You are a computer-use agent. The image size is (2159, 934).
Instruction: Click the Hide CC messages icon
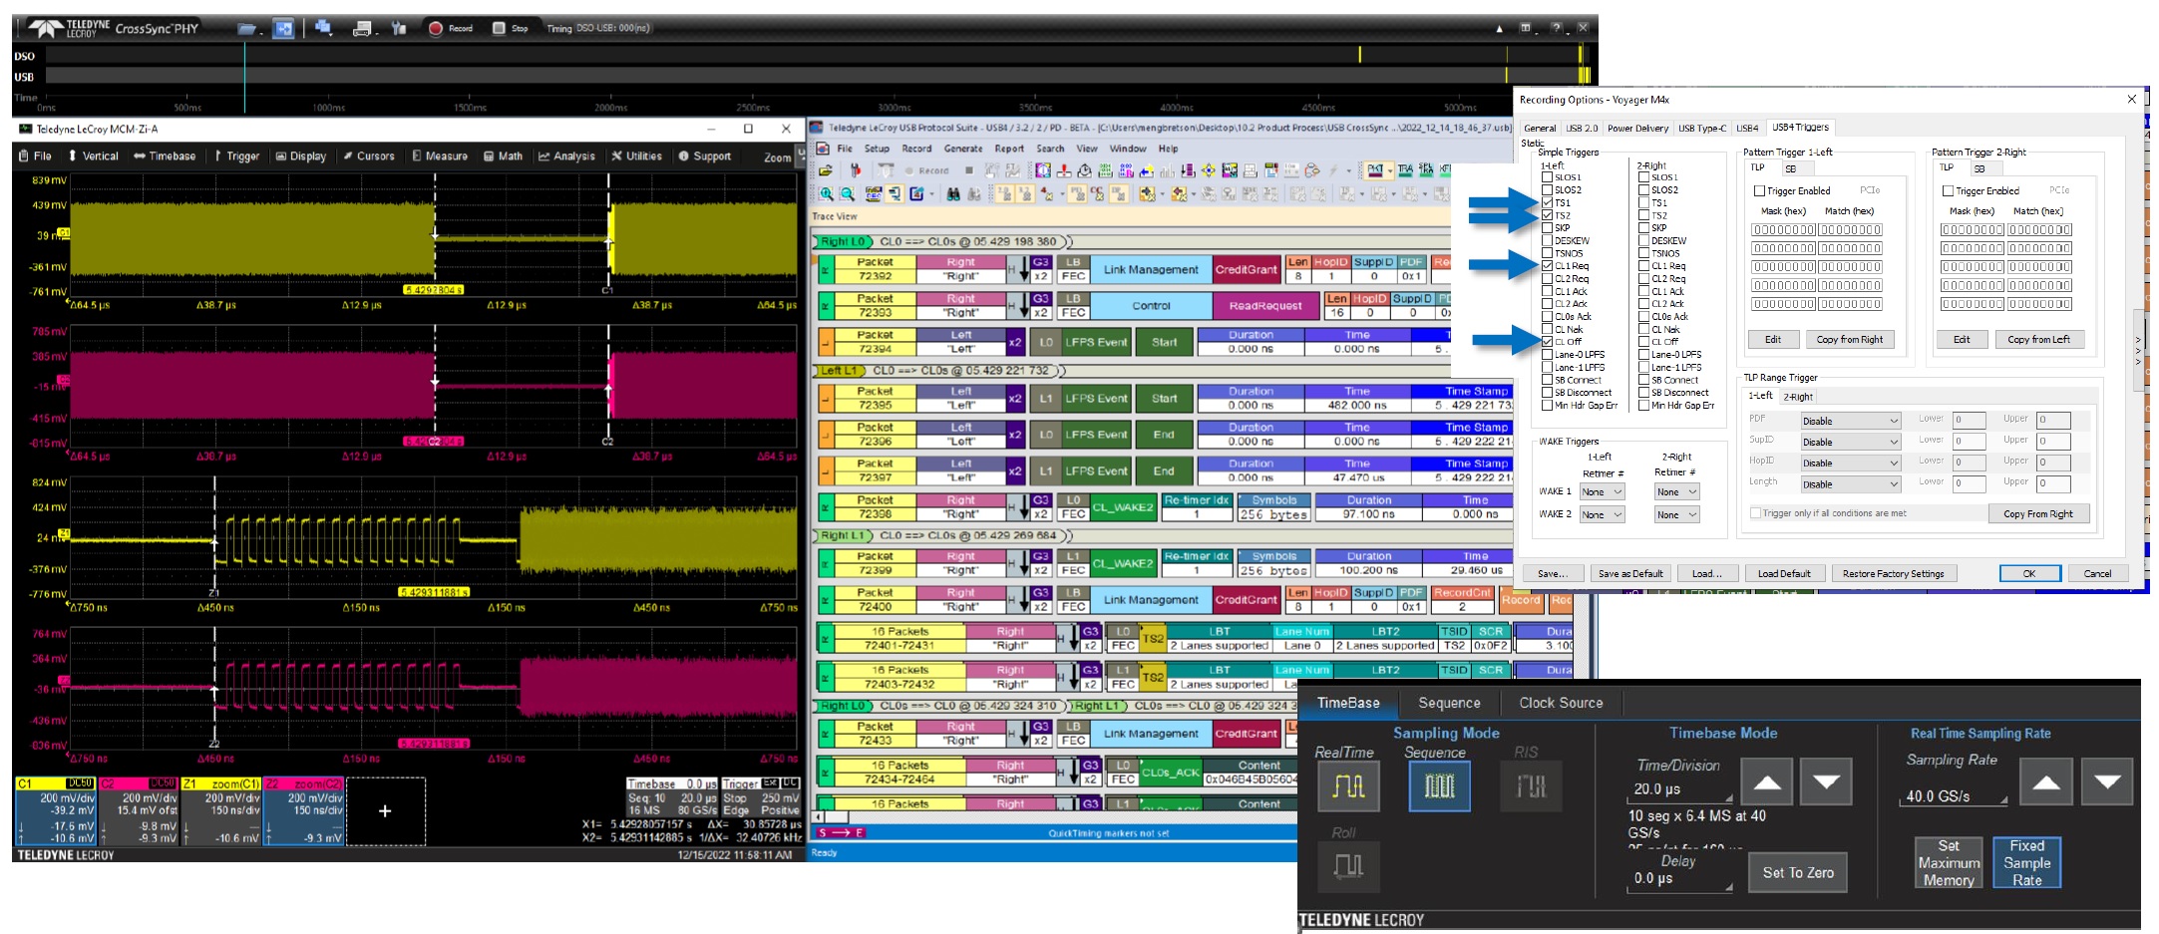[x=1097, y=194]
